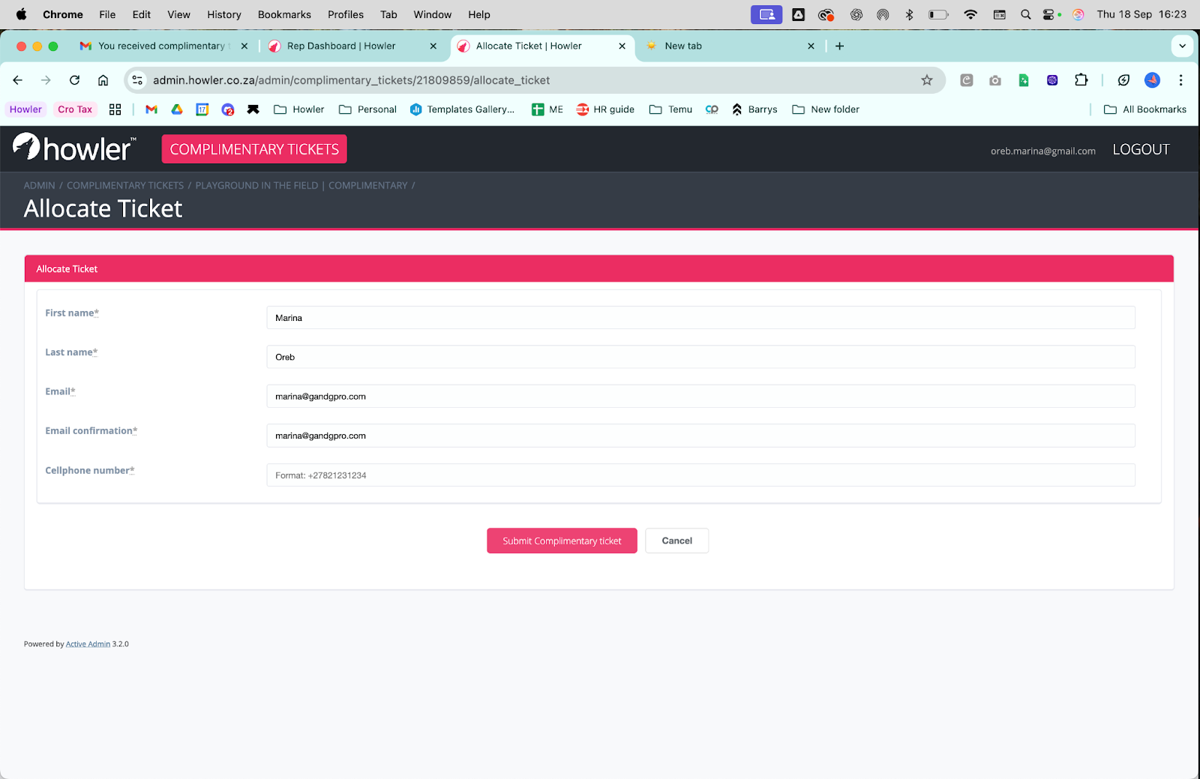Click the First name input field

pos(700,318)
